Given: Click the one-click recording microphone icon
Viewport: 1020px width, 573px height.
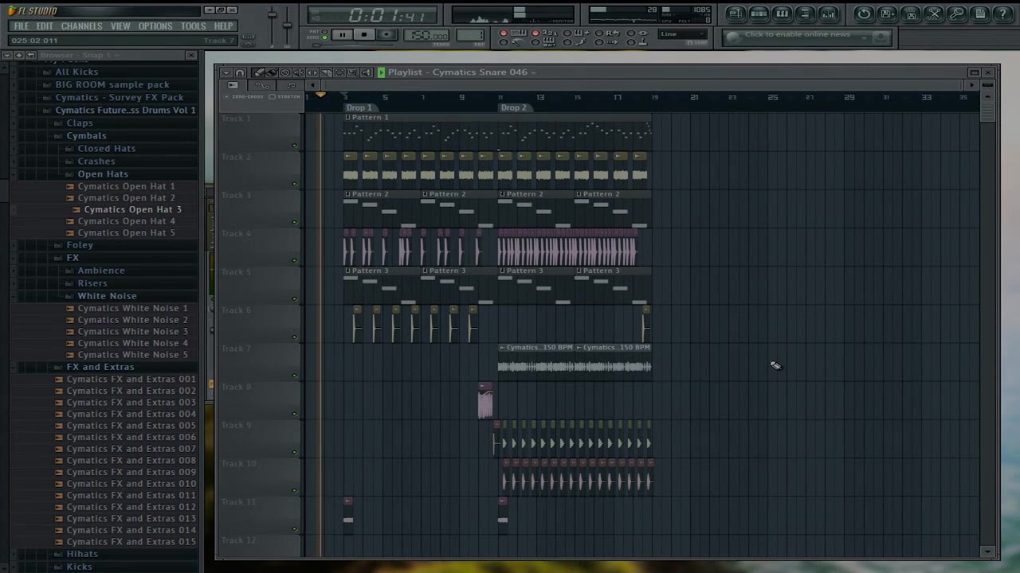Looking at the screenshot, I should [x=956, y=14].
